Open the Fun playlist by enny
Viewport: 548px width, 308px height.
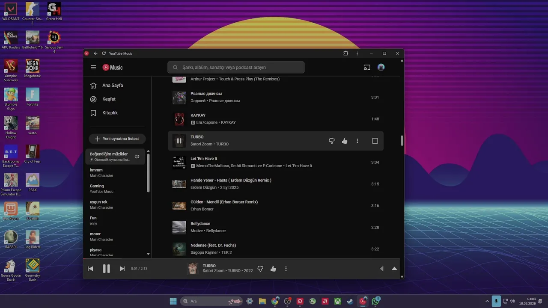point(115,220)
